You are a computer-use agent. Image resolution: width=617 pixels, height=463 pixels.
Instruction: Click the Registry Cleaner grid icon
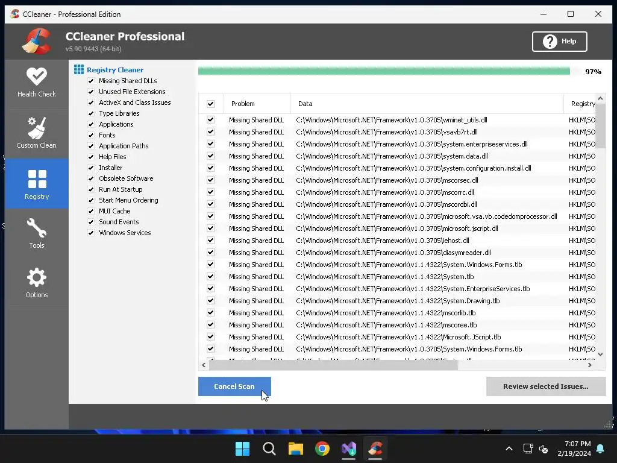(79, 70)
